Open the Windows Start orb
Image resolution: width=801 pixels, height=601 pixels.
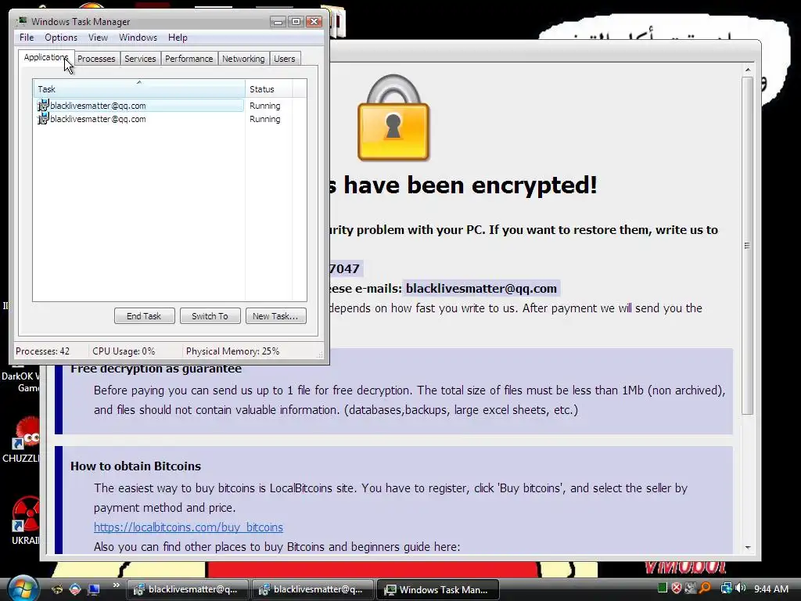point(23,588)
